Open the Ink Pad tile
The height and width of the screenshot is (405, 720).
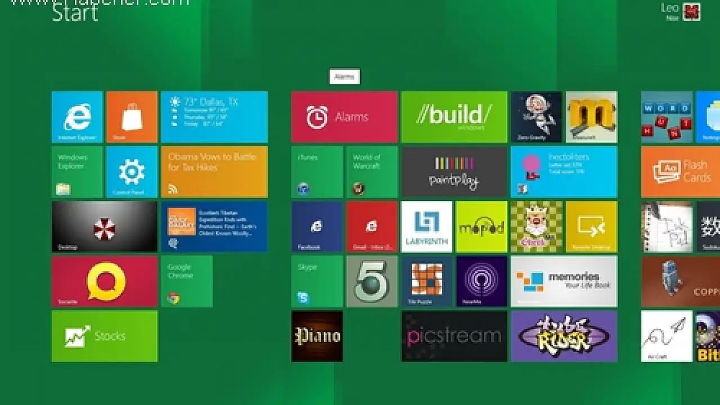(x=667, y=227)
